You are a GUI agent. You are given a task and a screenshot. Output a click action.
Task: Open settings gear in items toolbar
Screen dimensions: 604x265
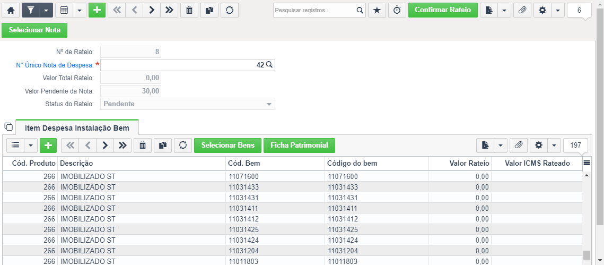point(539,145)
